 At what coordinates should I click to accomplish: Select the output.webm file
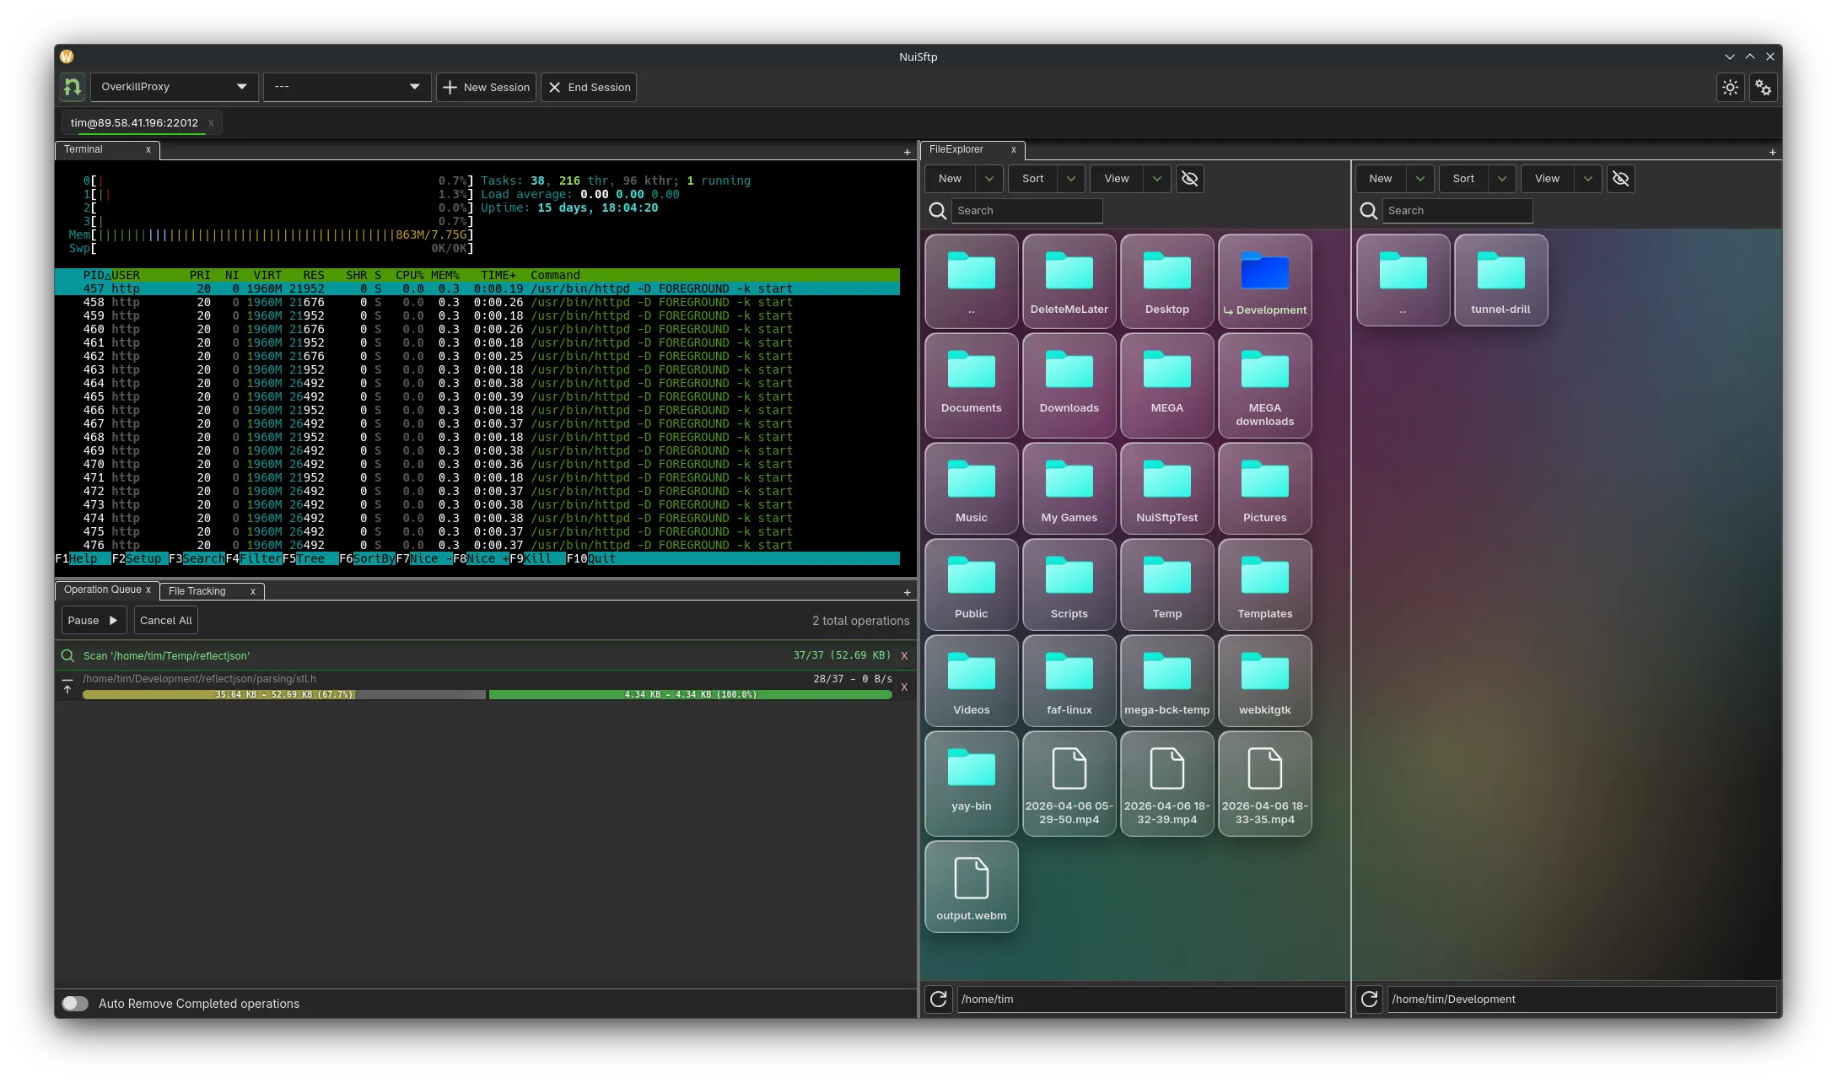(x=971, y=886)
